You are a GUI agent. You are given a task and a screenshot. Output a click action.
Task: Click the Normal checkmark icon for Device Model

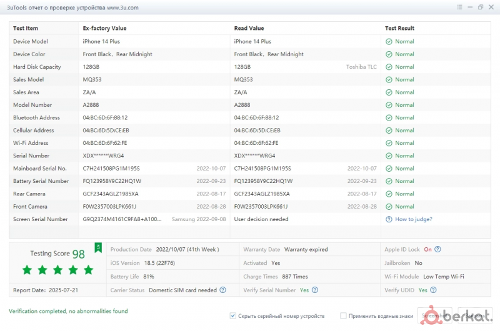tap(389, 41)
